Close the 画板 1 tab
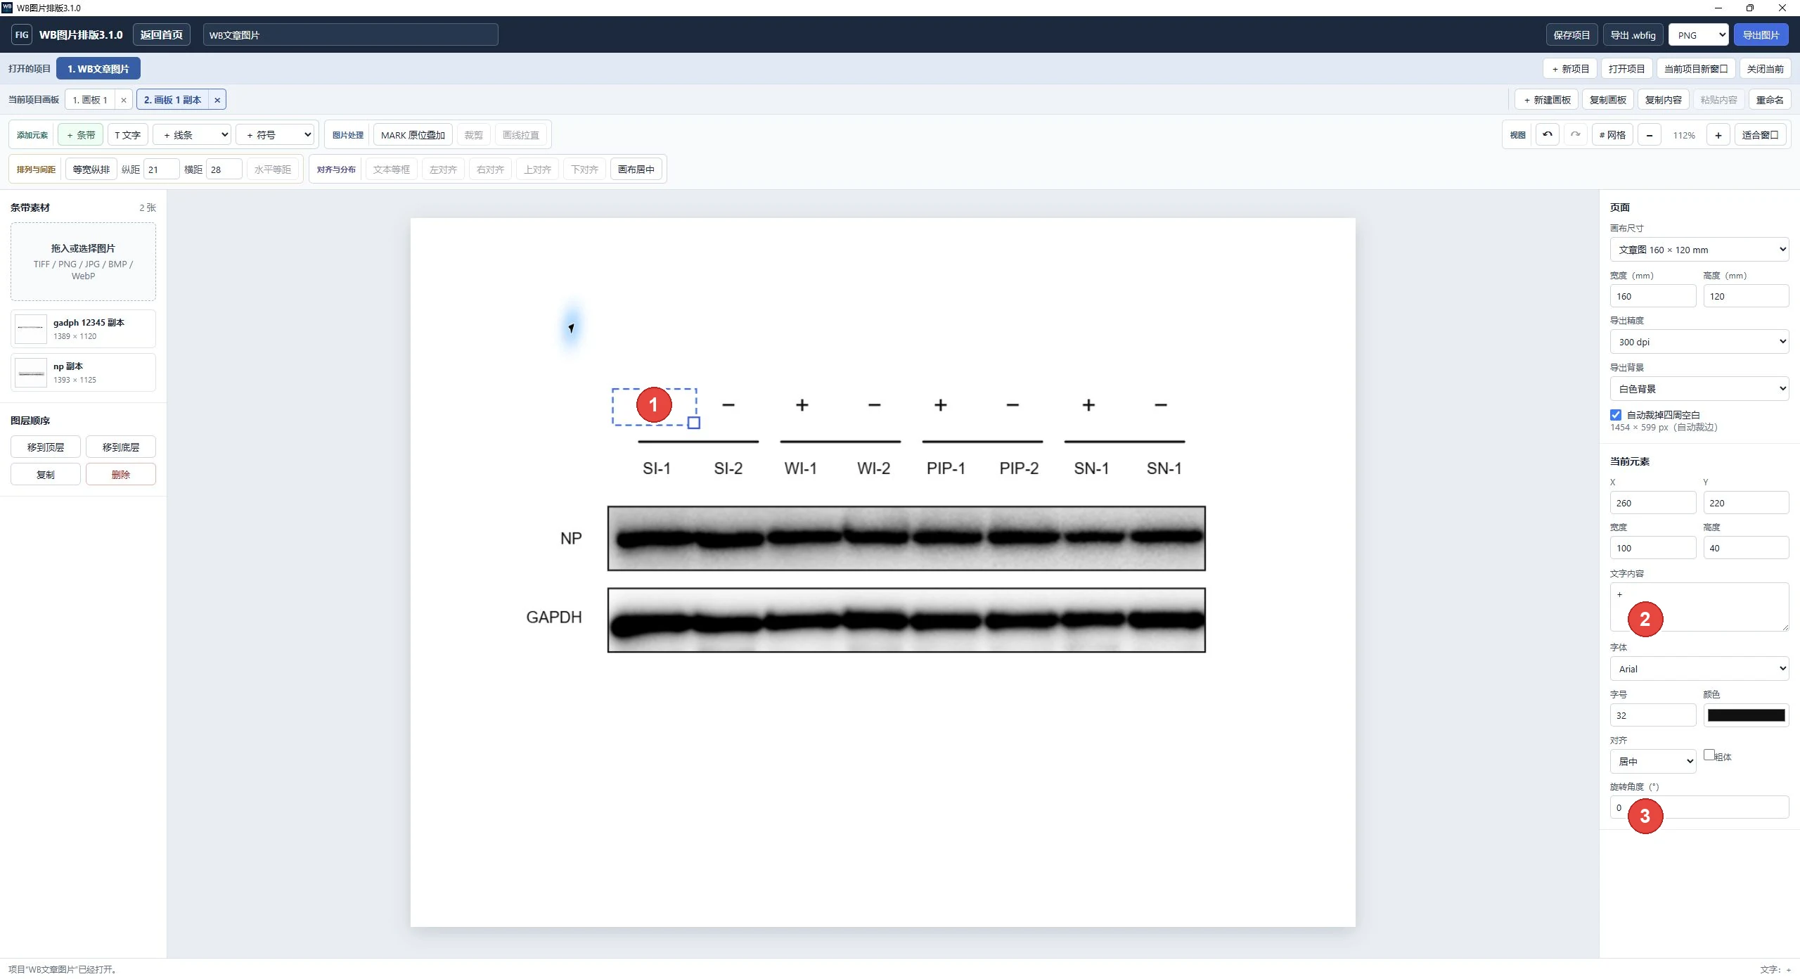This screenshot has height=979, width=1800. point(124,100)
